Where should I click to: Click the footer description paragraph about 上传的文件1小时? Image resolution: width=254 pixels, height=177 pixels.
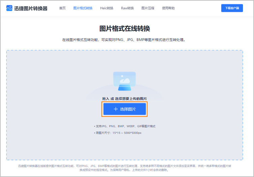point(124,168)
